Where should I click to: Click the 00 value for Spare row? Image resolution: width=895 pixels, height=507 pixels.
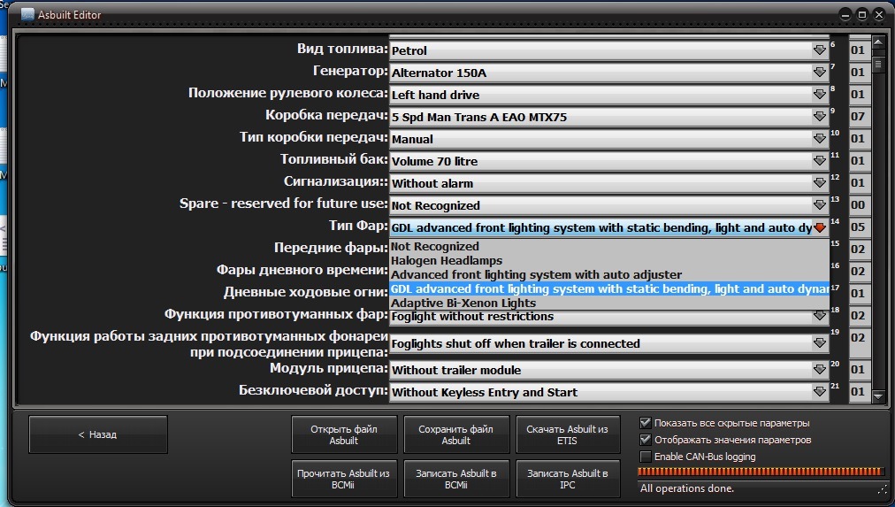tap(858, 205)
